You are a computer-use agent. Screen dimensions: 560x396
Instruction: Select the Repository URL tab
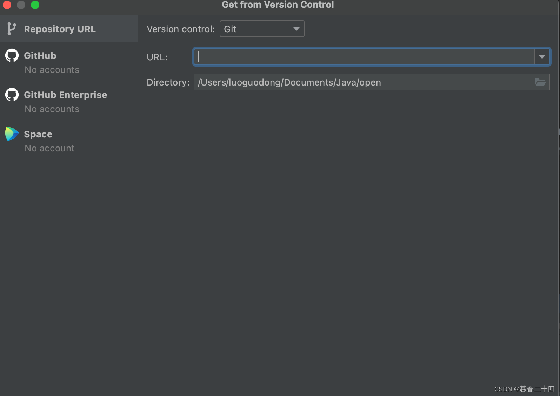(x=69, y=29)
